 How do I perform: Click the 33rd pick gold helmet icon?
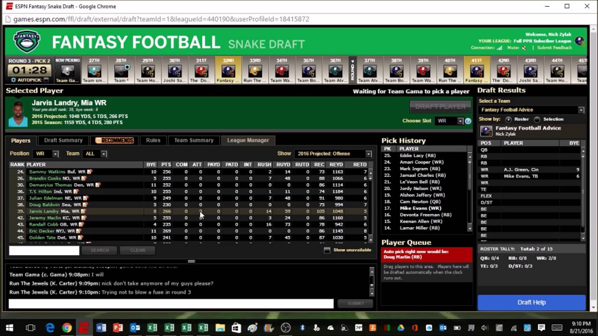pyautogui.click(x=255, y=71)
